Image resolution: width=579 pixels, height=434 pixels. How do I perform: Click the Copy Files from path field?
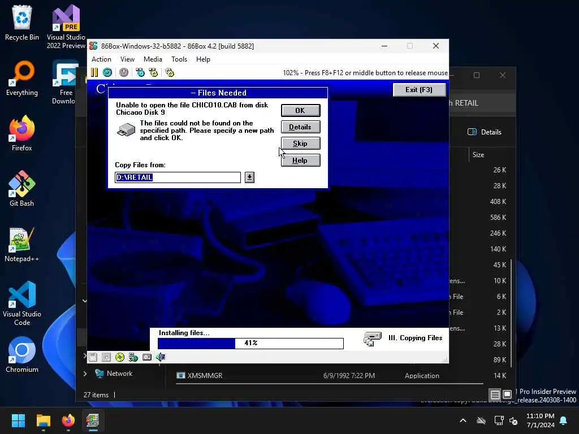(x=178, y=177)
